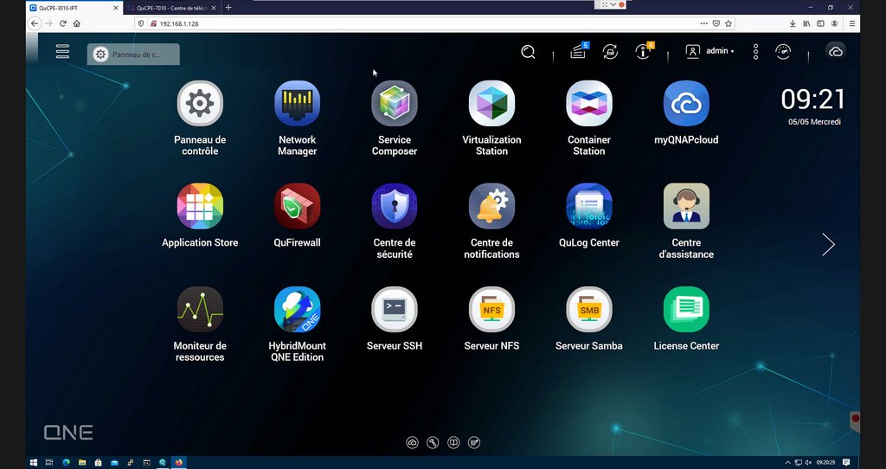Expand the admin user dropdown
This screenshot has width=886, height=469.
709,51
